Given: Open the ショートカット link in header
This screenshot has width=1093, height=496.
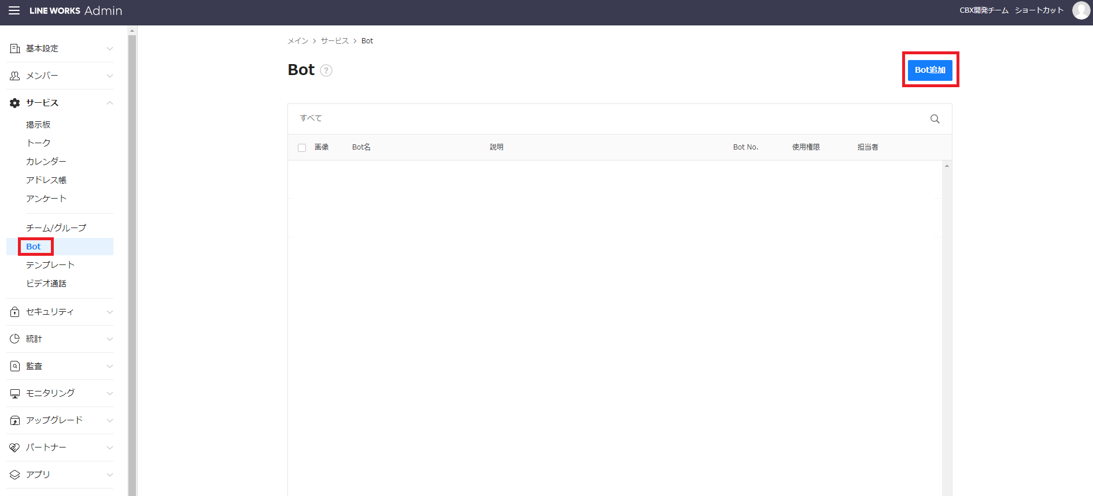Looking at the screenshot, I should (1039, 10).
